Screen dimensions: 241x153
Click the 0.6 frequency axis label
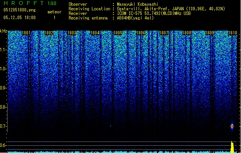coord(3,145)
